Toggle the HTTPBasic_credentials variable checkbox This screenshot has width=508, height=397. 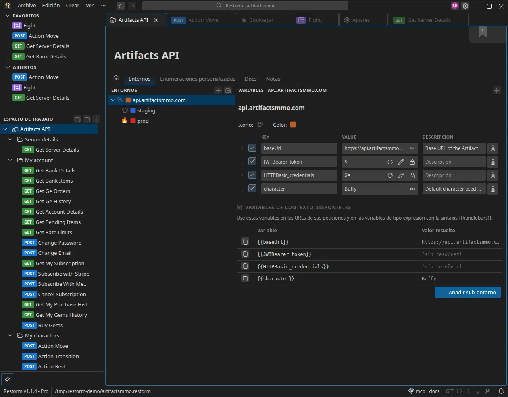pyautogui.click(x=252, y=175)
